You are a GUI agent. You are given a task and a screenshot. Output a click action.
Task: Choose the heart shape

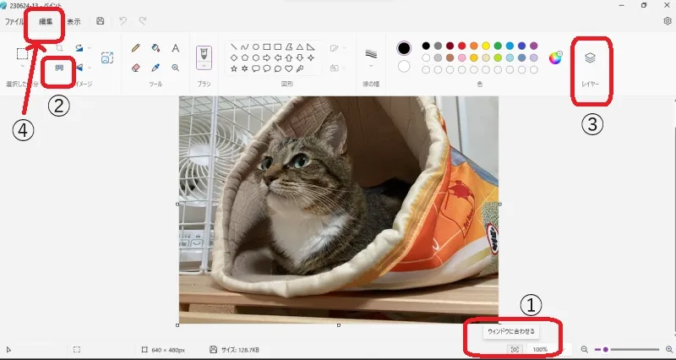[x=289, y=68]
